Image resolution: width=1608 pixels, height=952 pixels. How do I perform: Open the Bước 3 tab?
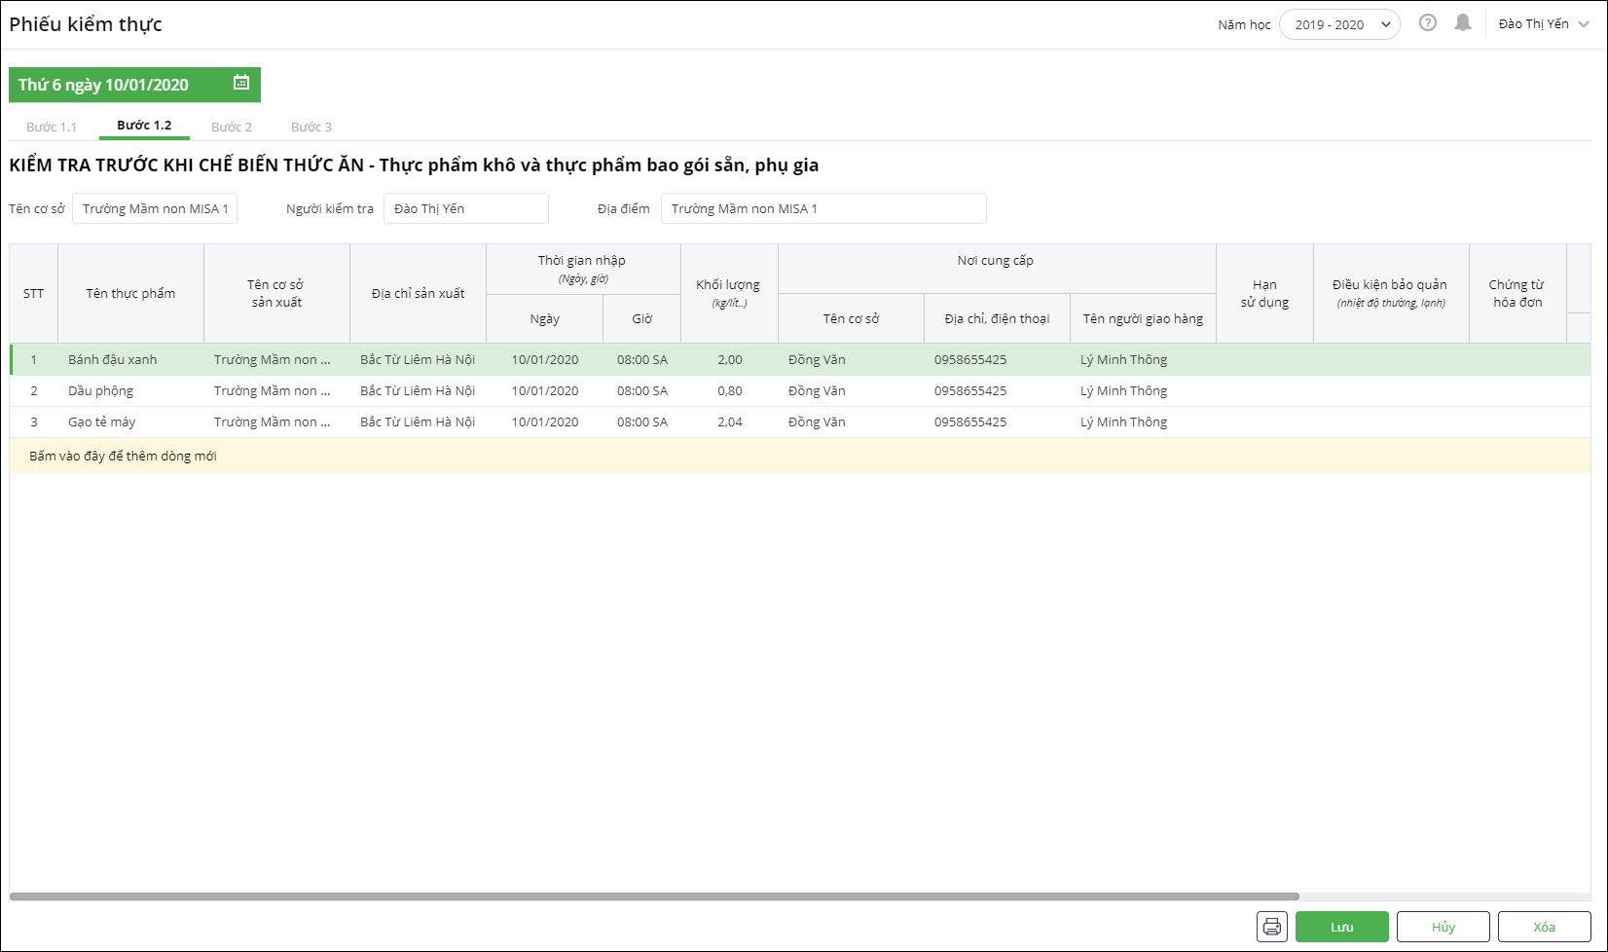(311, 127)
